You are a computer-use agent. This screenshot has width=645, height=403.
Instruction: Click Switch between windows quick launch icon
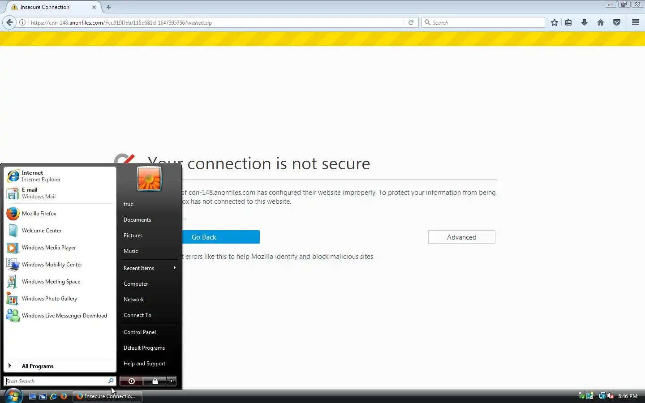tap(43, 396)
